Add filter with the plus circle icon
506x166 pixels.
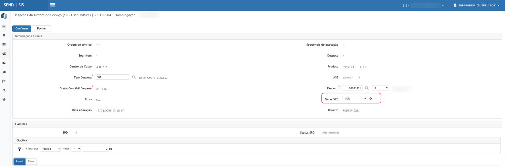[111, 149]
